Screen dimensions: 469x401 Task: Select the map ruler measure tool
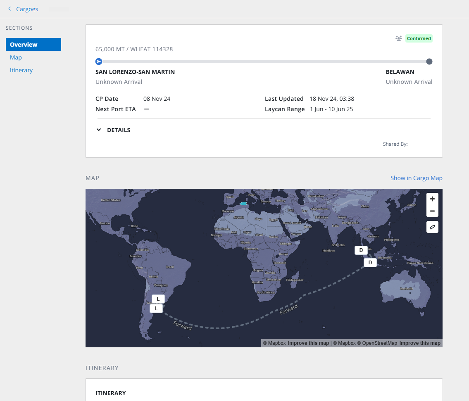pyautogui.click(x=432, y=227)
